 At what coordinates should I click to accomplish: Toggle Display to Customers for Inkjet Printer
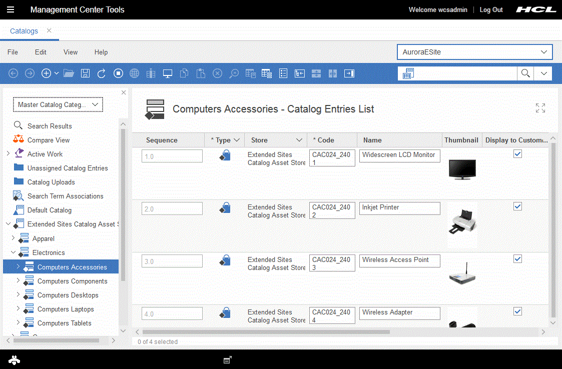pos(518,206)
